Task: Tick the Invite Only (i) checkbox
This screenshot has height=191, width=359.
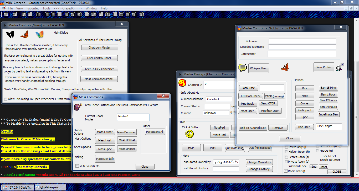Action: [286, 147]
